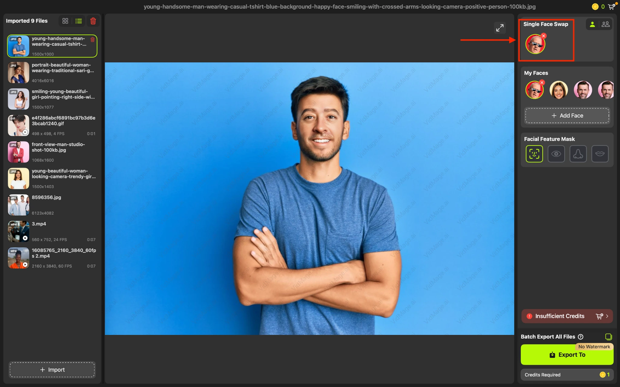Open the Insufficient Credits notice

click(567, 316)
